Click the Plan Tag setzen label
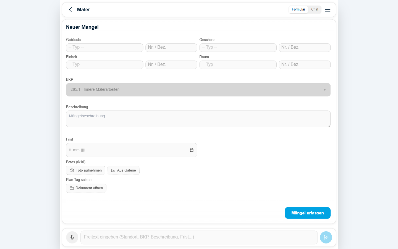The image size is (398, 249). pyautogui.click(x=79, y=180)
